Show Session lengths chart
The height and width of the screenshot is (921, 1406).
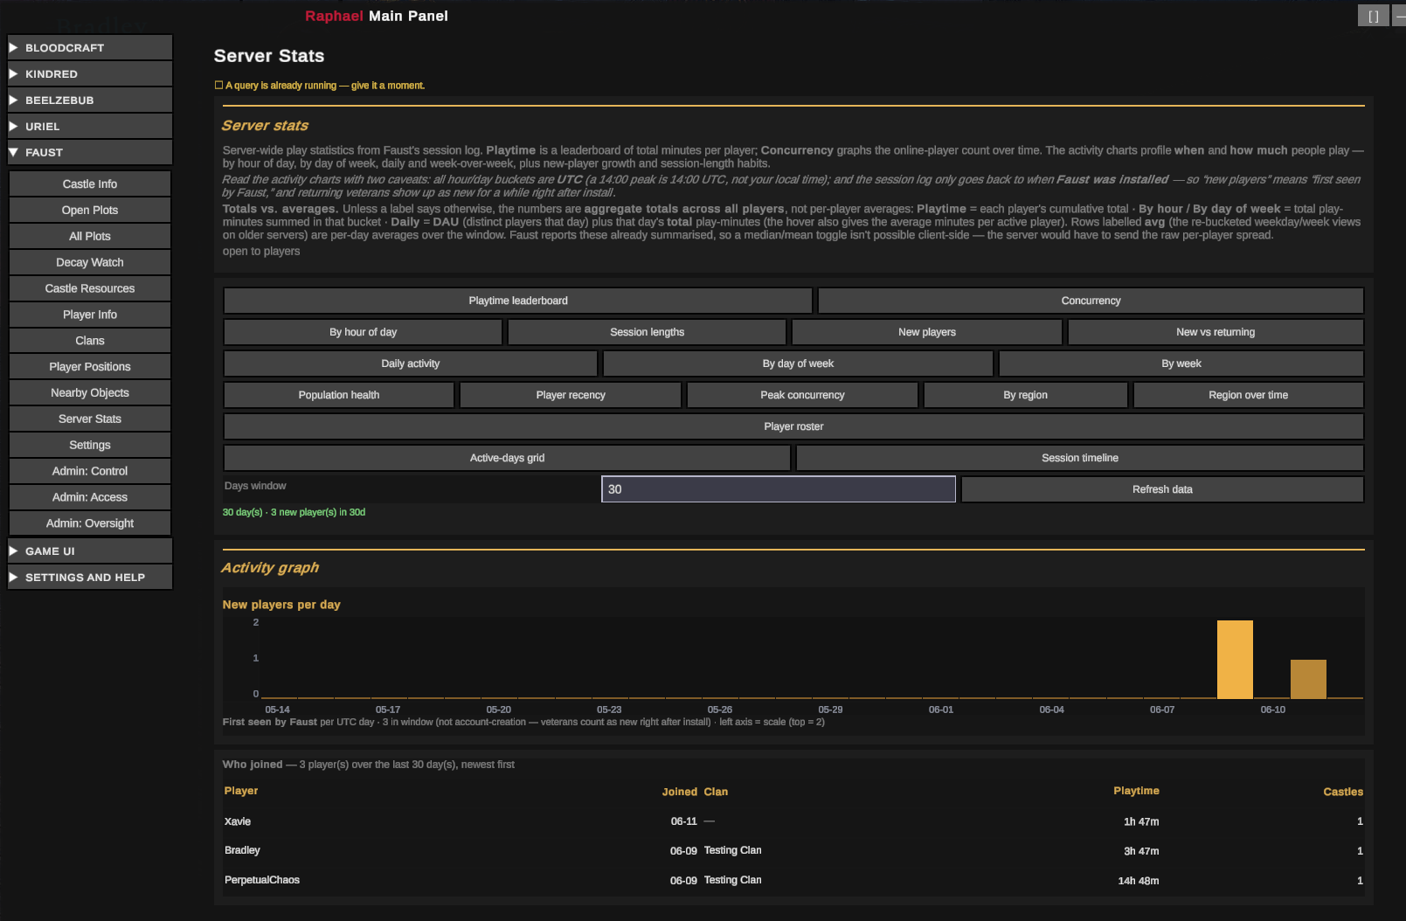(647, 332)
